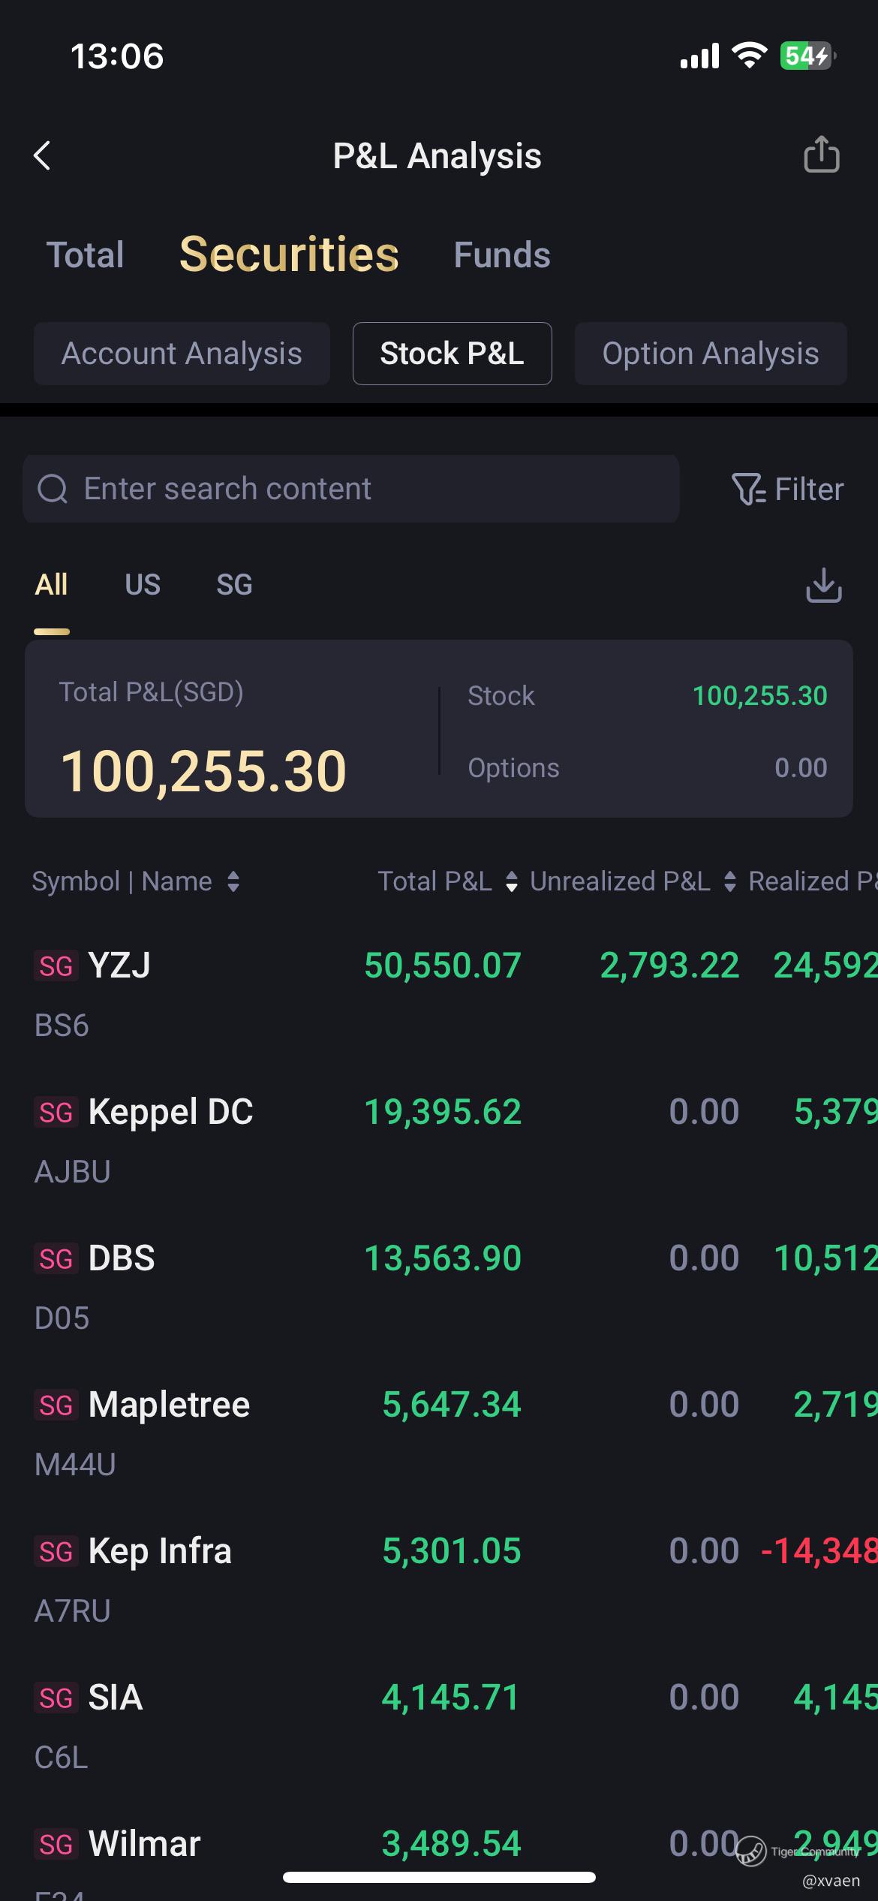The width and height of the screenshot is (878, 1901).
Task: Tap the Tiger Community watermark logo
Action: [750, 1851]
